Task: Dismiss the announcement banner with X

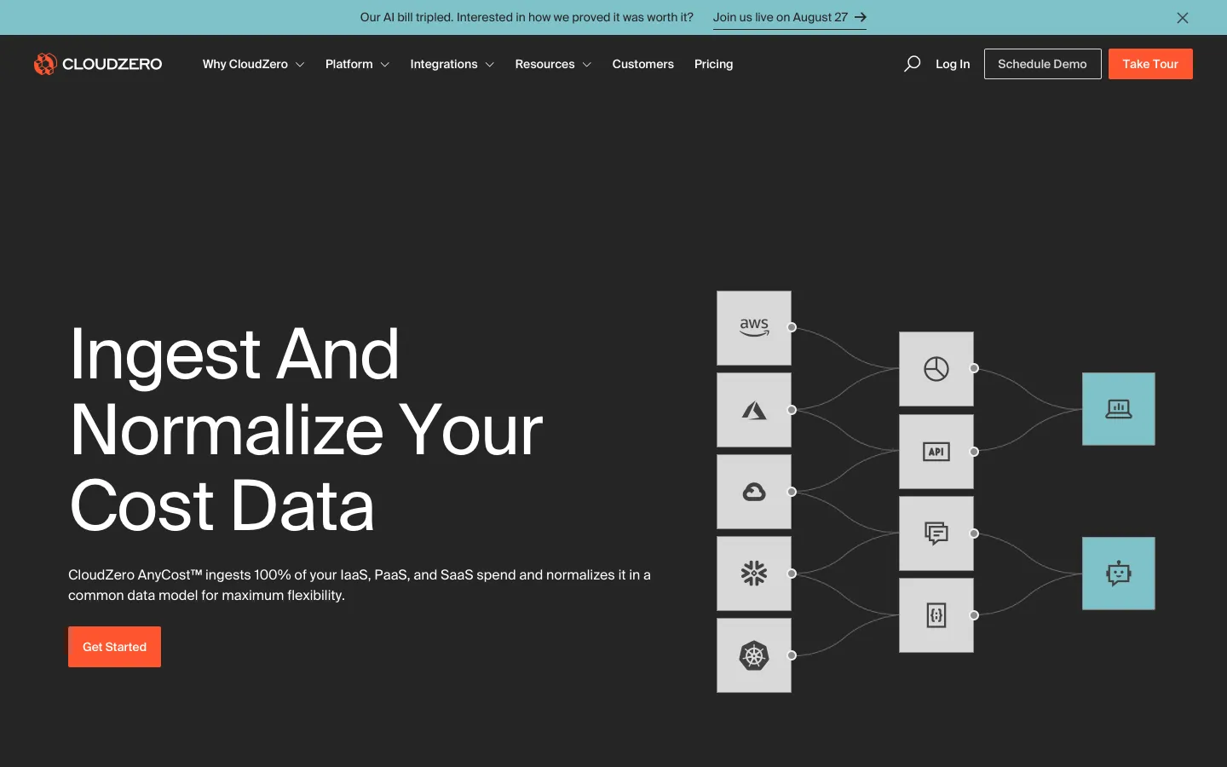Action: (1183, 17)
